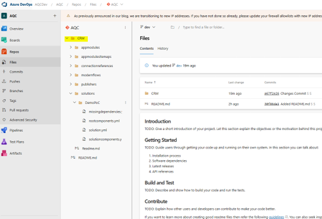Open dev branch link in update notice
This screenshot has height=219, width=322.
179,66
